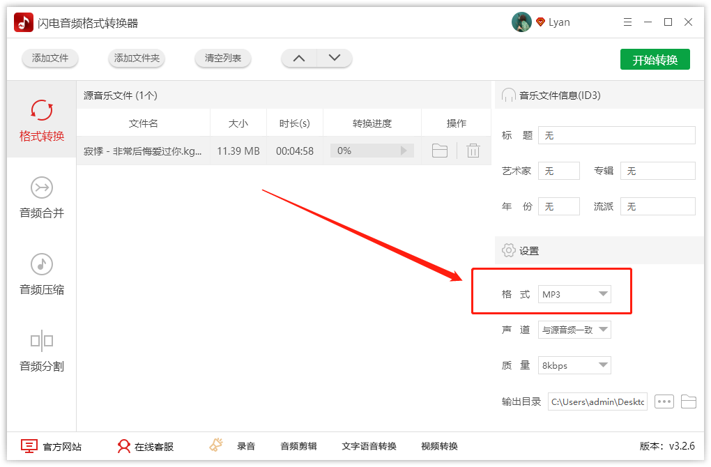Viewport: 711px width, 467px height.
Task: Expand the 质量 8kbps dropdown
Action: pyautogui.click(x=574, y=365)
